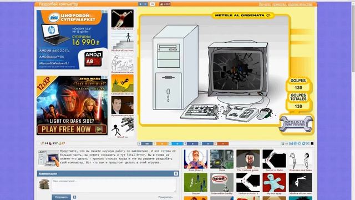This screenshot has height=200, width=355.
Task: Open The Torture Game thumbnail in sidebar
Action: [x=122, y=19]
